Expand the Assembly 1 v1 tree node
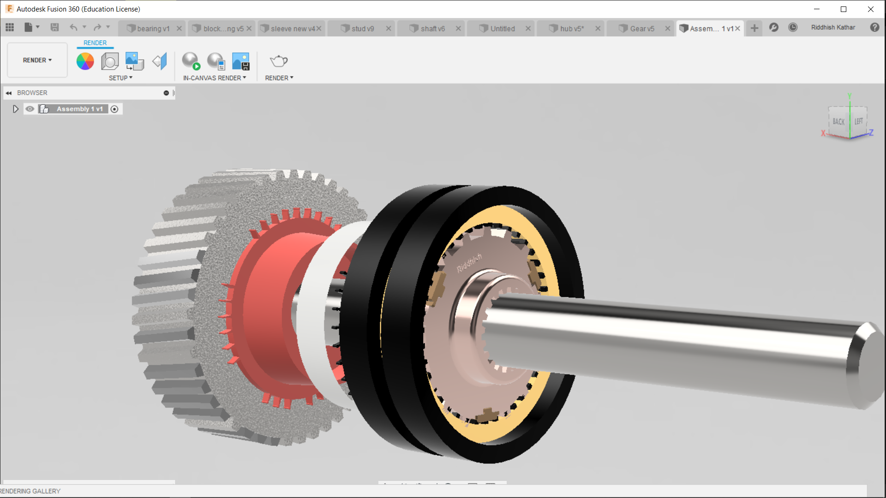This screenshot has width=886, height=498. click(x=15, y=109)
